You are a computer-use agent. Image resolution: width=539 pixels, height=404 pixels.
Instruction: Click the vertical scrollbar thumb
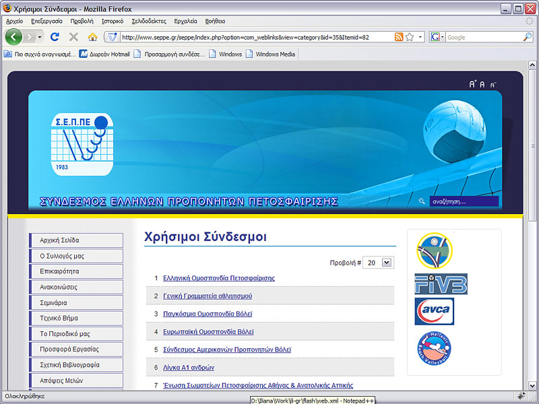click(532, 145)
